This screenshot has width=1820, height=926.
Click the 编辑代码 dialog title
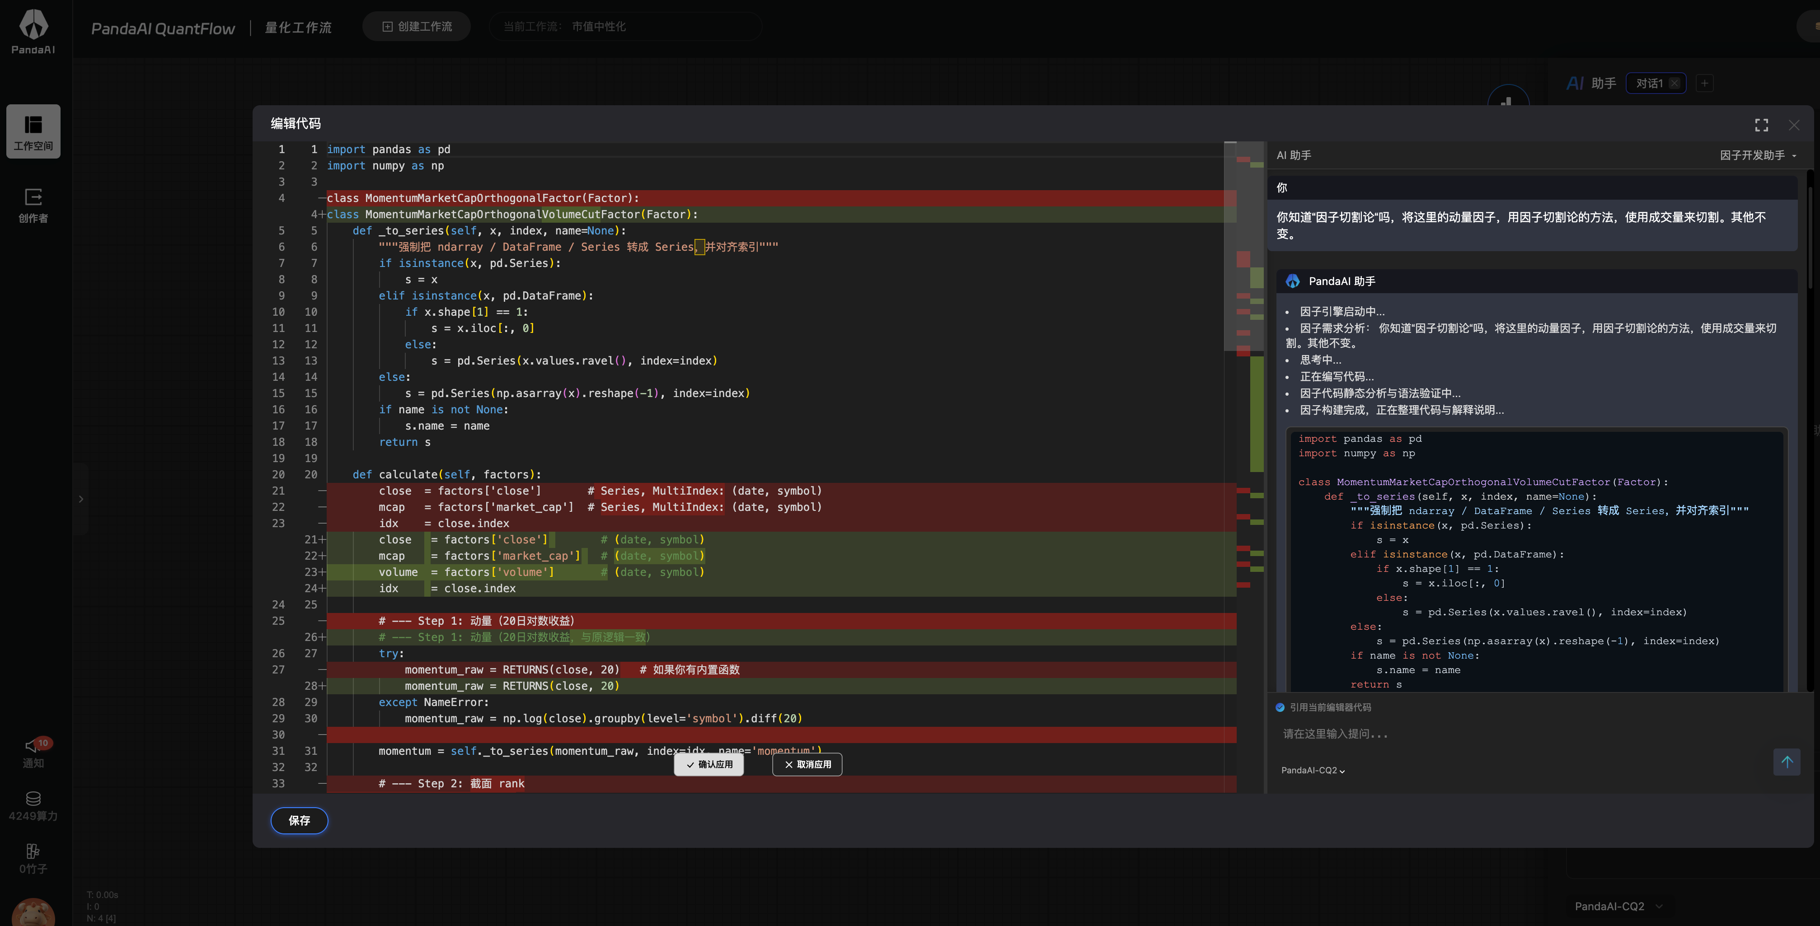pos(296,124)
